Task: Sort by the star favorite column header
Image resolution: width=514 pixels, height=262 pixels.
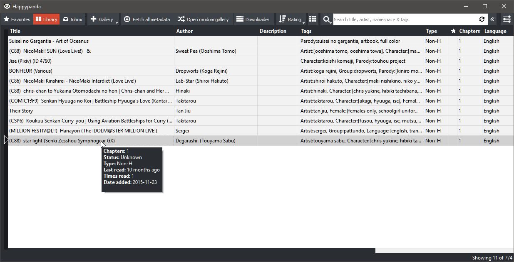Action: click(453, 31)
